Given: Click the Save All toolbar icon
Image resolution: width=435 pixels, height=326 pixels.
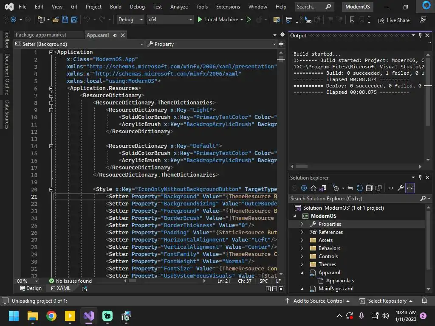Looking at the screenshot, I should pos(74,20).
